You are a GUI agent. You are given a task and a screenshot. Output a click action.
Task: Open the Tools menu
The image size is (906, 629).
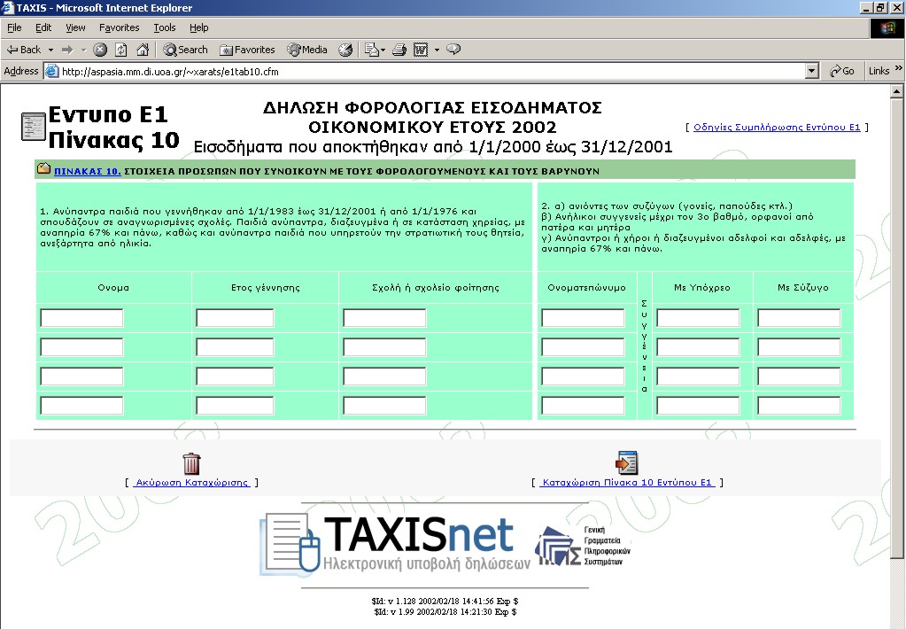click(165, 27)
